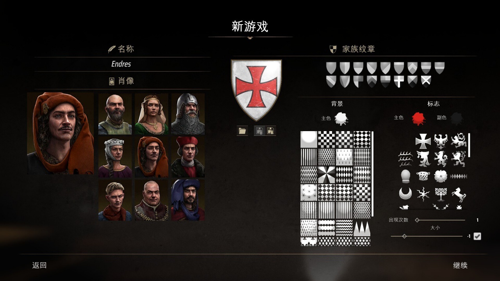Image resolution: width=500 pixels, height=281 pixels.
Task: Select the radiating gyronny background pattern
Action: 327,175
